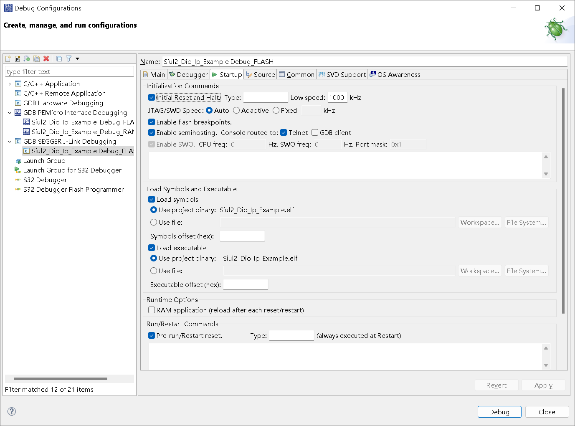Click the Export launch configuration icon

[27, 59]
